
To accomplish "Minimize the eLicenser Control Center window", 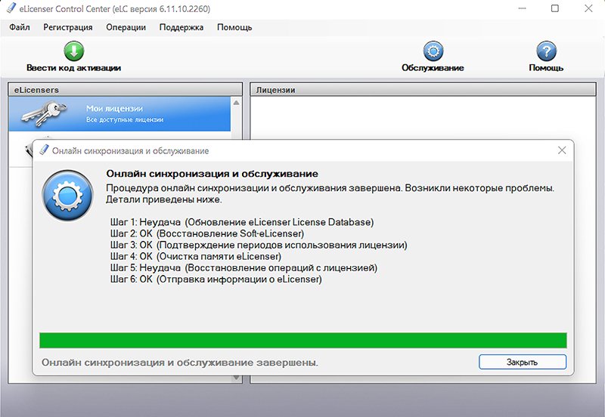I will 522,8.
